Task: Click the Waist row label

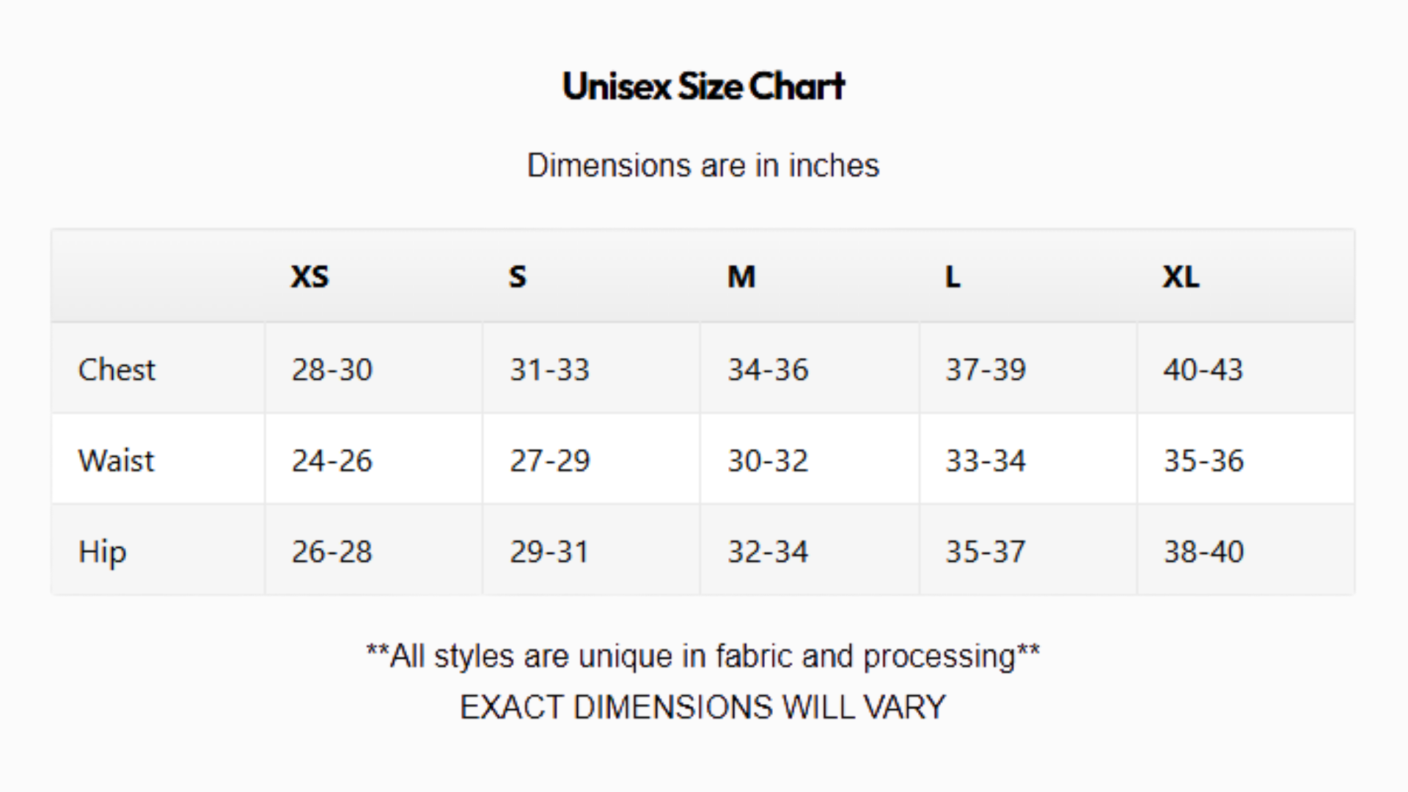Action: click(117, 461)
